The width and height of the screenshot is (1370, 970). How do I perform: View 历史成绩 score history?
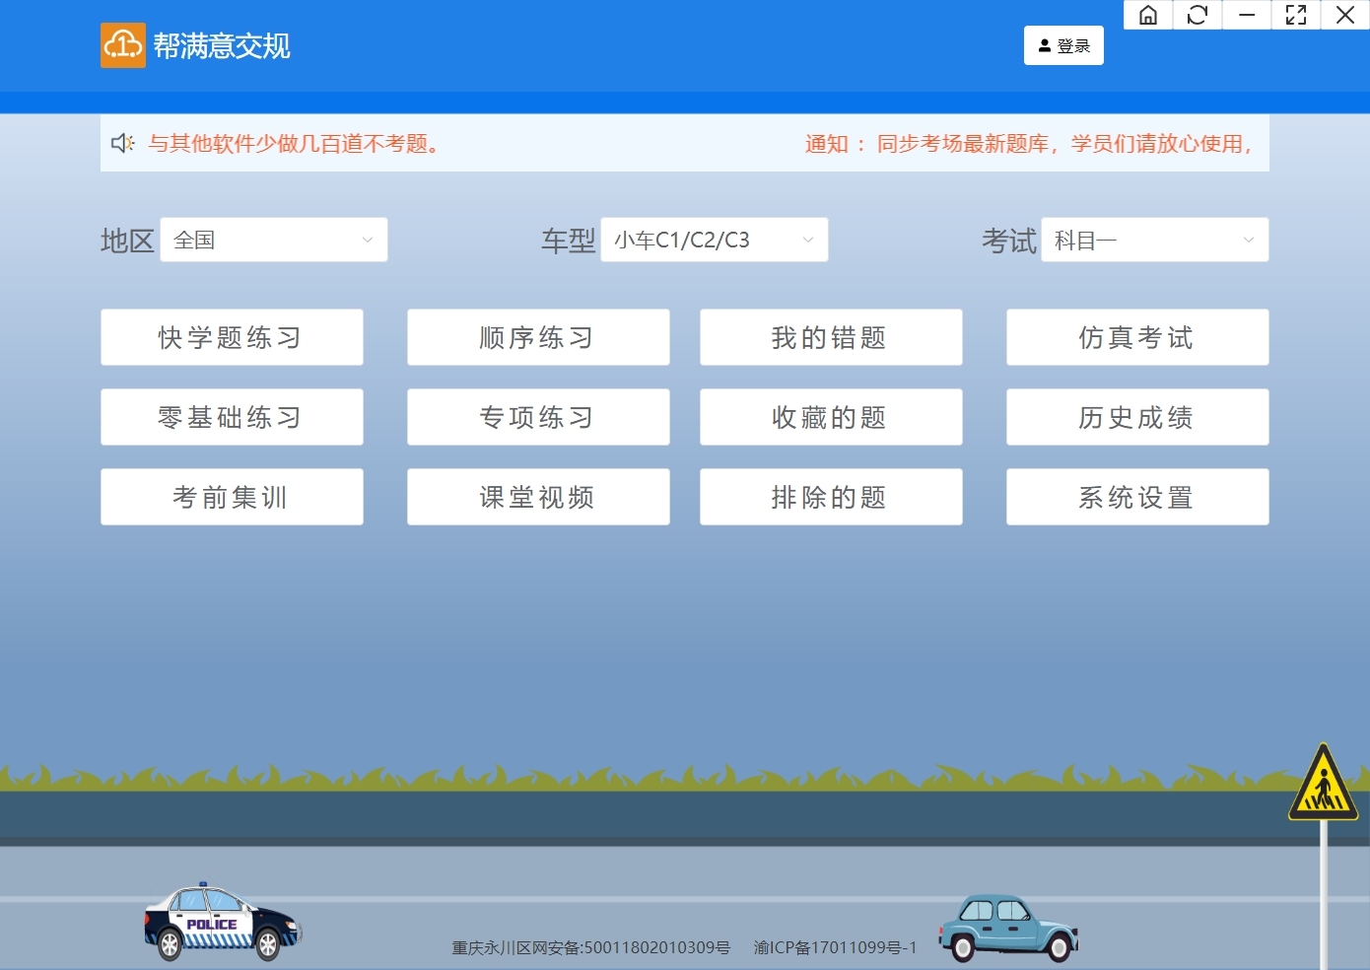coord(1136,417)
